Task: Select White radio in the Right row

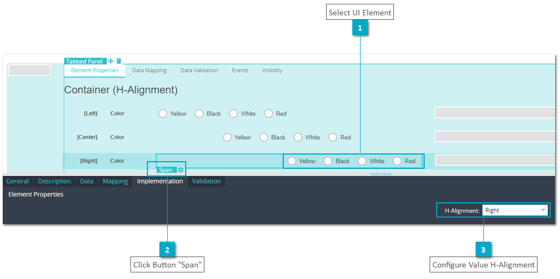Action: pyautogui.click(x=362, y=161)
